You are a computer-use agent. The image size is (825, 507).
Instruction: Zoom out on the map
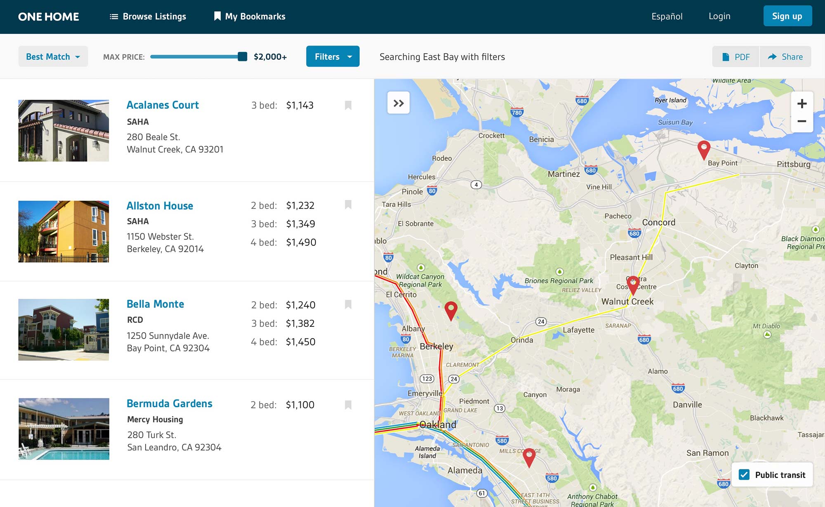pos(801,121)
